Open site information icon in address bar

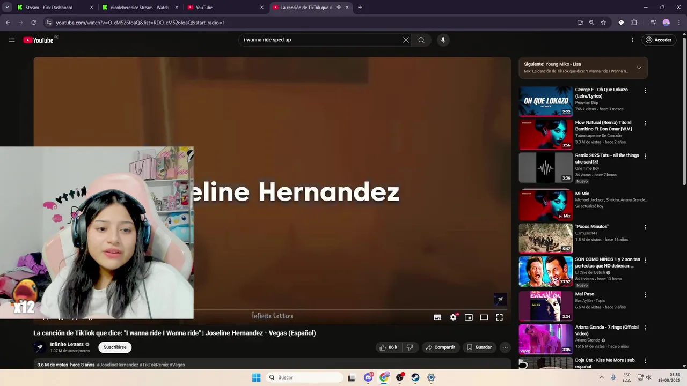[x=48, y=23]
